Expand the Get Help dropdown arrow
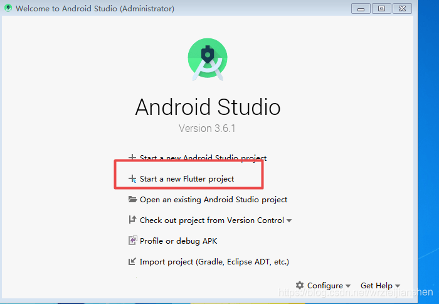Viewport: 439px width, 304px height. pos(397,286)
